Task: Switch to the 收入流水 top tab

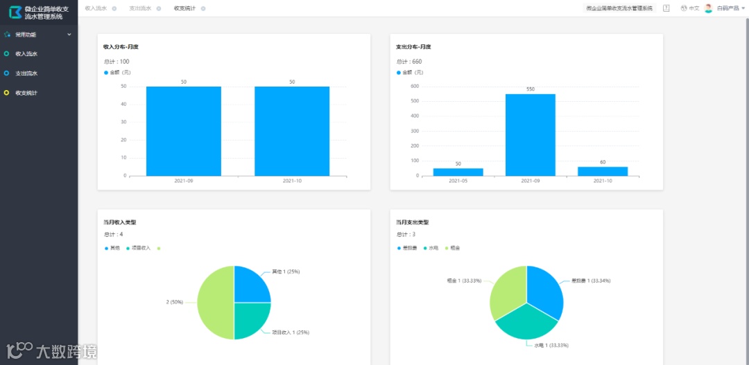Action: tap(96, 8)
